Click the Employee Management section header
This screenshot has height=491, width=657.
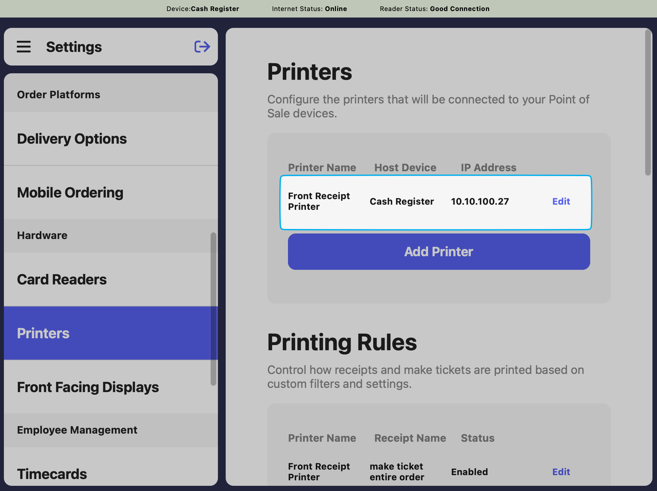tap(77, 430)
